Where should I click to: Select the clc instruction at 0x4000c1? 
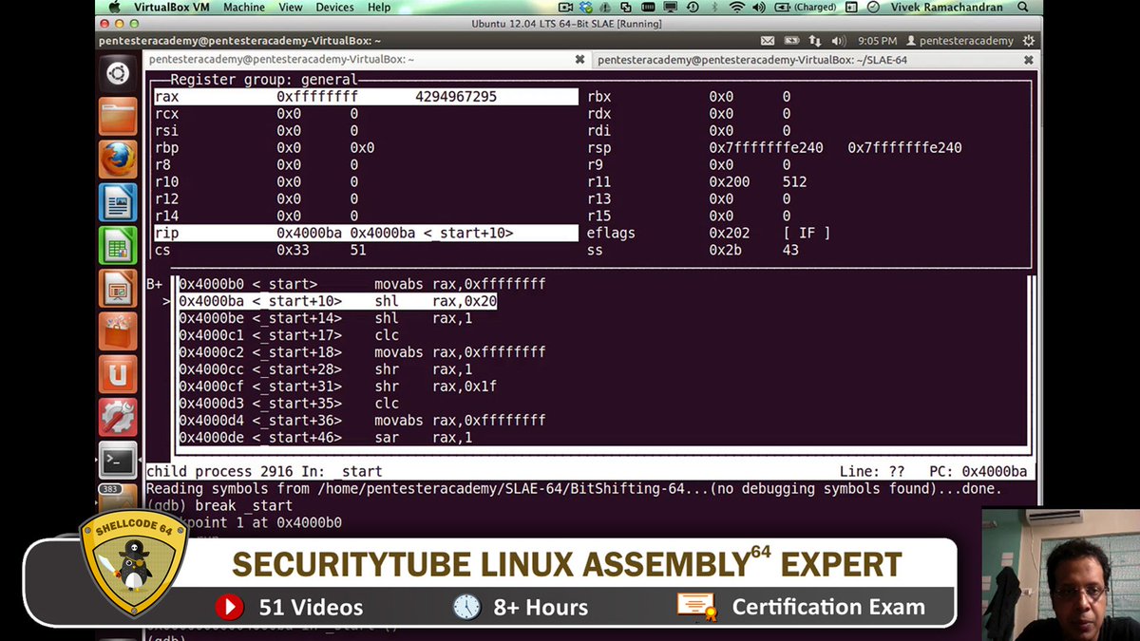pos(290,336)
